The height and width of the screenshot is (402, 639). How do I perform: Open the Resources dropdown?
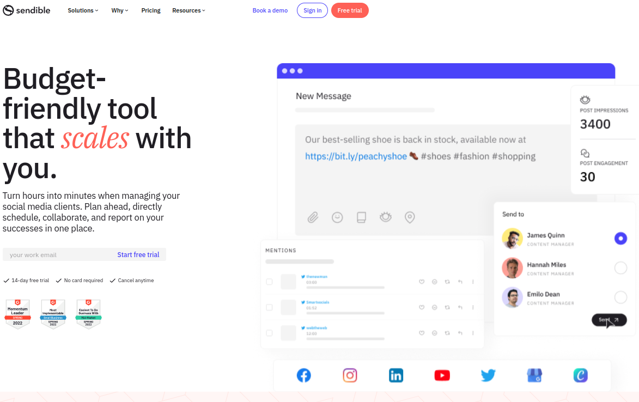point(188,10)
